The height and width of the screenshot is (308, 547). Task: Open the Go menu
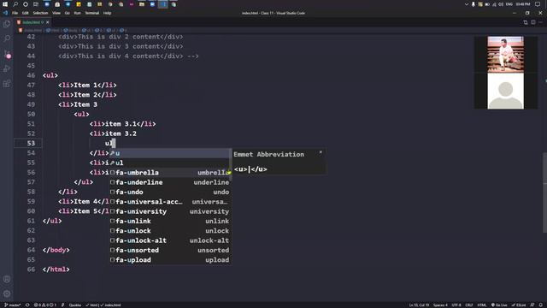67,13
